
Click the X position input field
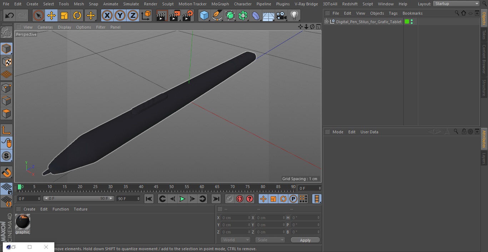click(x=236, y=218)
